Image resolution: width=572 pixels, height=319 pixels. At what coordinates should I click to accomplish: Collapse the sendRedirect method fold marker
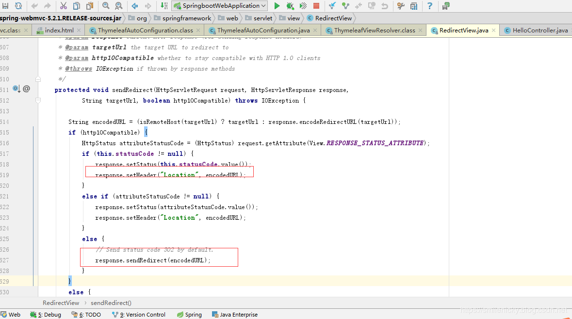tap(38, 100)
